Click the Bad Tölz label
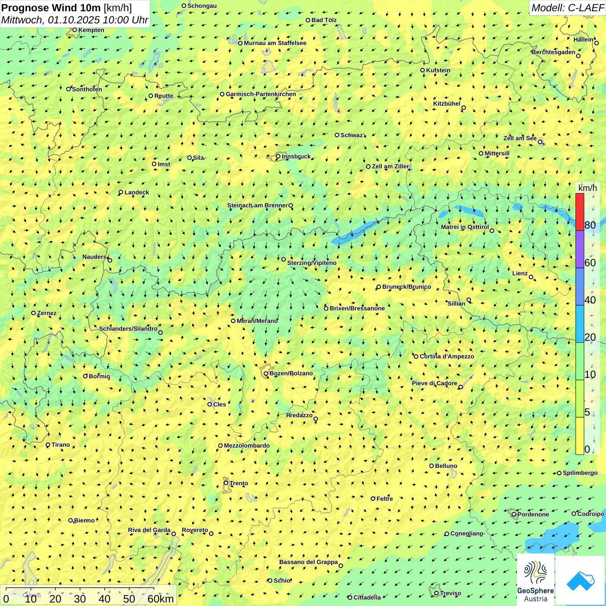Image resolution: width=606 pixels, height=606 pixels. click(324, 20)
